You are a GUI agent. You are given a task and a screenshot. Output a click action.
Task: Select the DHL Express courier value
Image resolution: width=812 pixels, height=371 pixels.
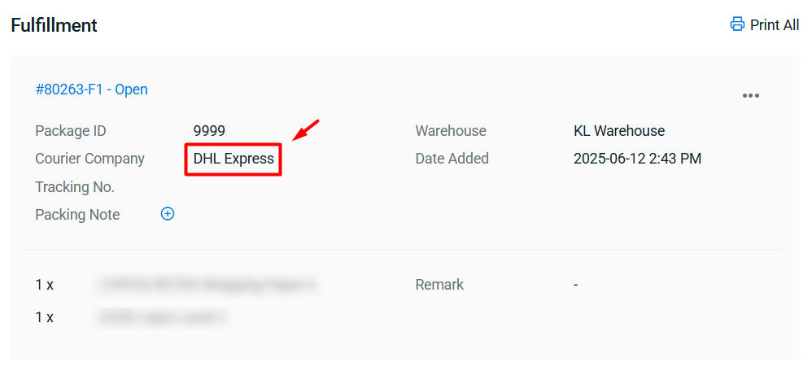234,159
